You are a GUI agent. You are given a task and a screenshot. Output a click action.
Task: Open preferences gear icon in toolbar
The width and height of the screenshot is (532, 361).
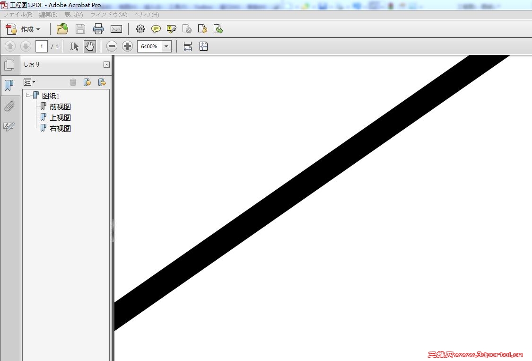140,29
